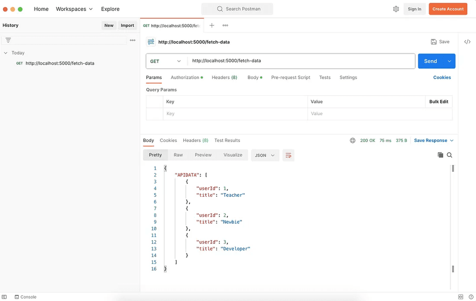Click the "APIDATA" key in response
Image resolution: width=476 pixels, height=301 pixels.
[x=187, y=175]
